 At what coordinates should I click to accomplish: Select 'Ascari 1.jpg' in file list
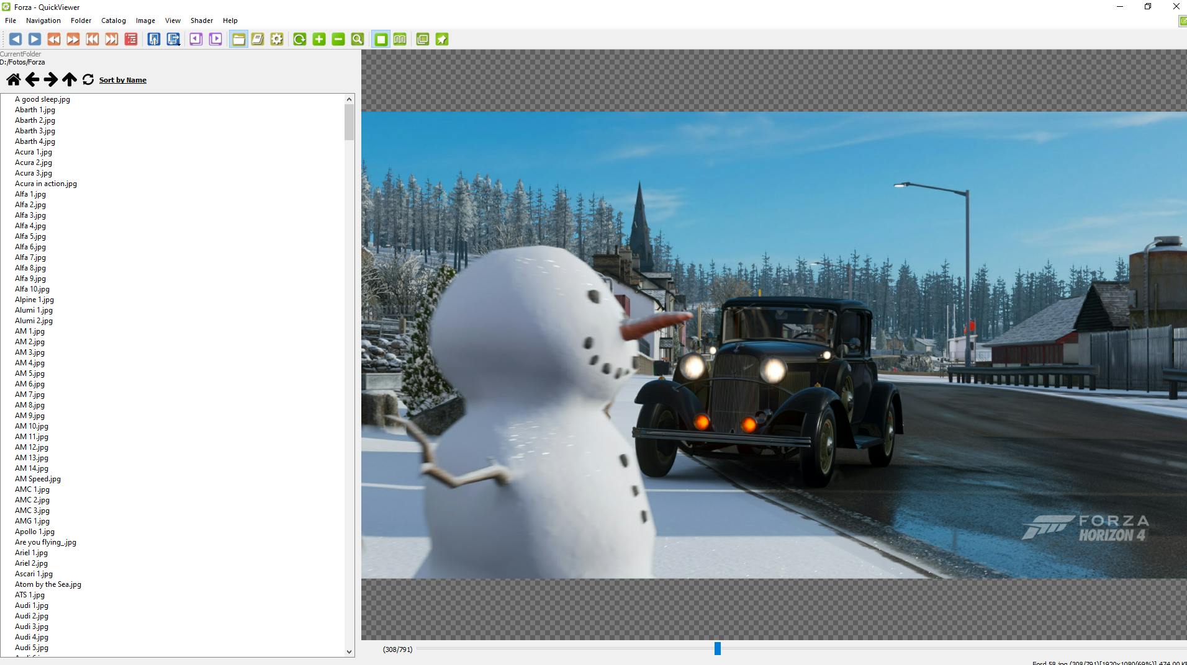tap(34, 574)
